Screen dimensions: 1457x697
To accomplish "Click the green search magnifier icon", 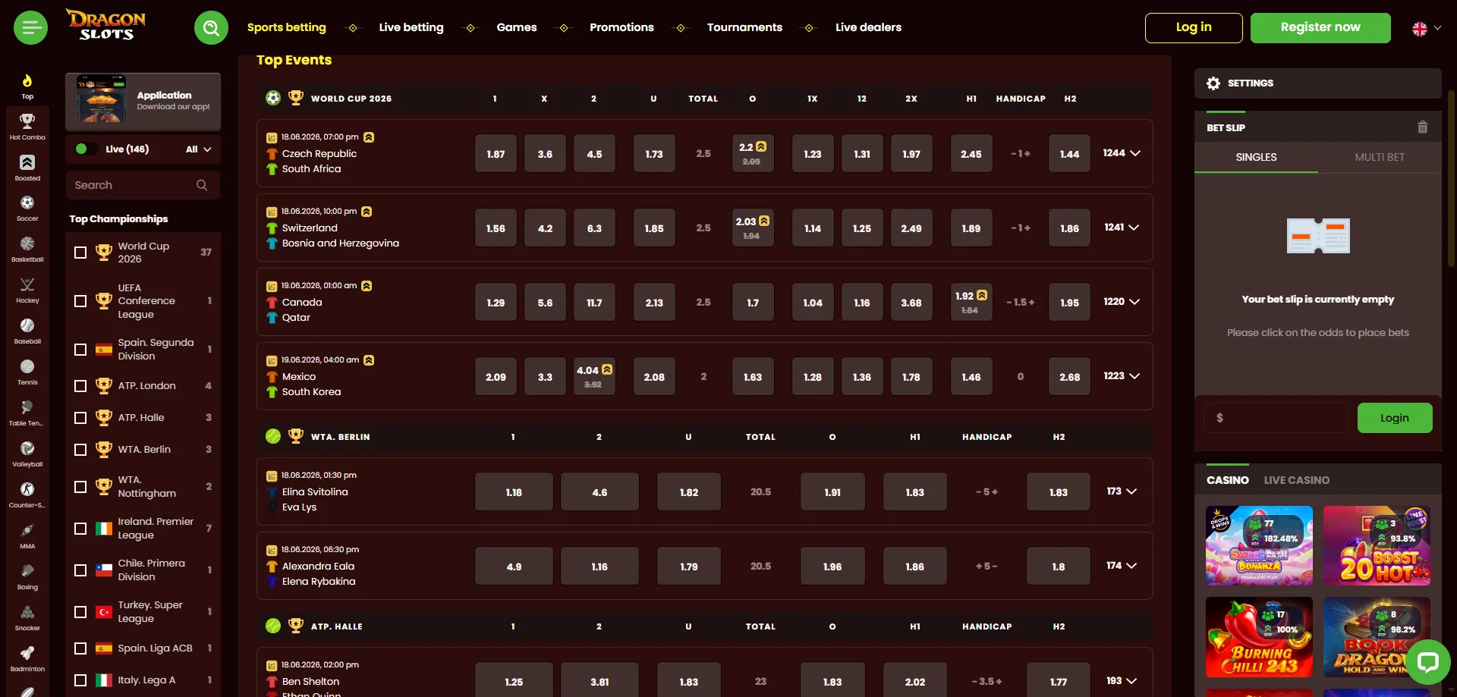I will point(211,28).
